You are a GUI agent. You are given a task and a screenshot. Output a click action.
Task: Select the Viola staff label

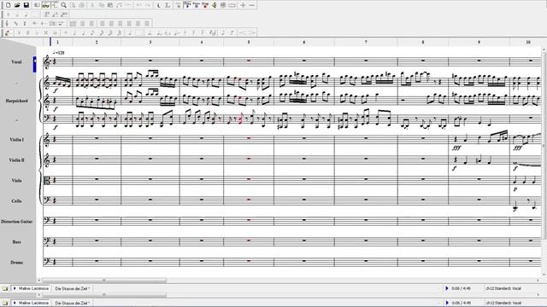coord(16,181)
